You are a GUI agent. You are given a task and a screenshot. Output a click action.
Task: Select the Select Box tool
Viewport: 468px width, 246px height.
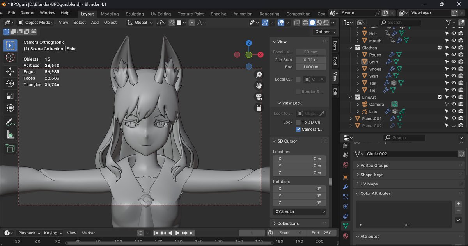coord(10,45)
